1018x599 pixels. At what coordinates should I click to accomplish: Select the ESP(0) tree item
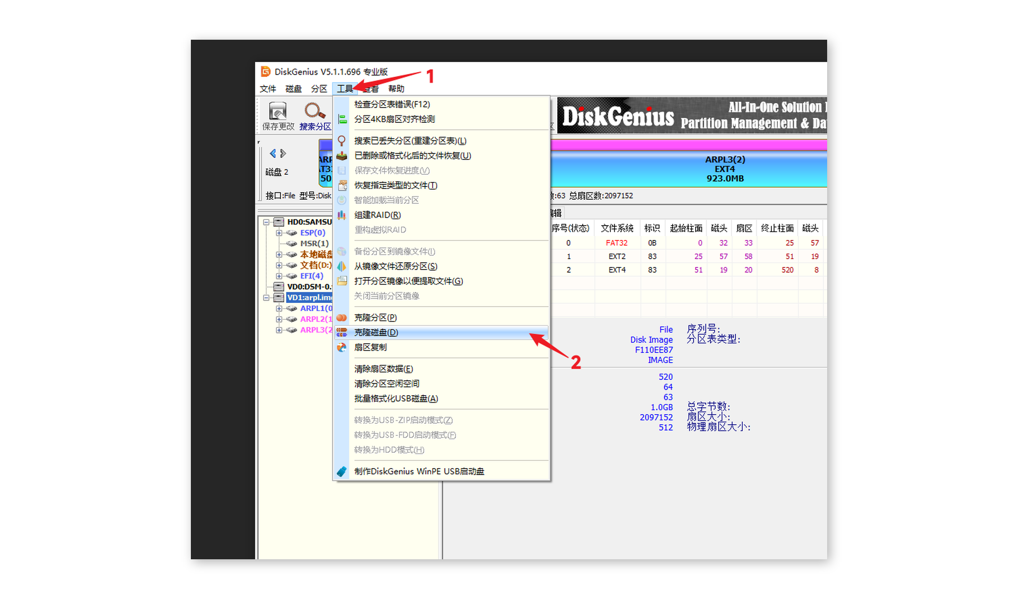pos(313,233)
